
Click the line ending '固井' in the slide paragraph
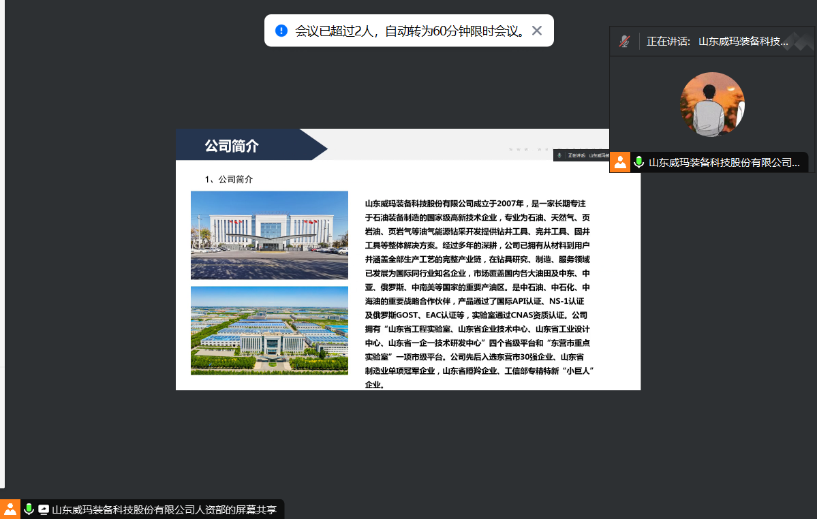coord(477,232)
